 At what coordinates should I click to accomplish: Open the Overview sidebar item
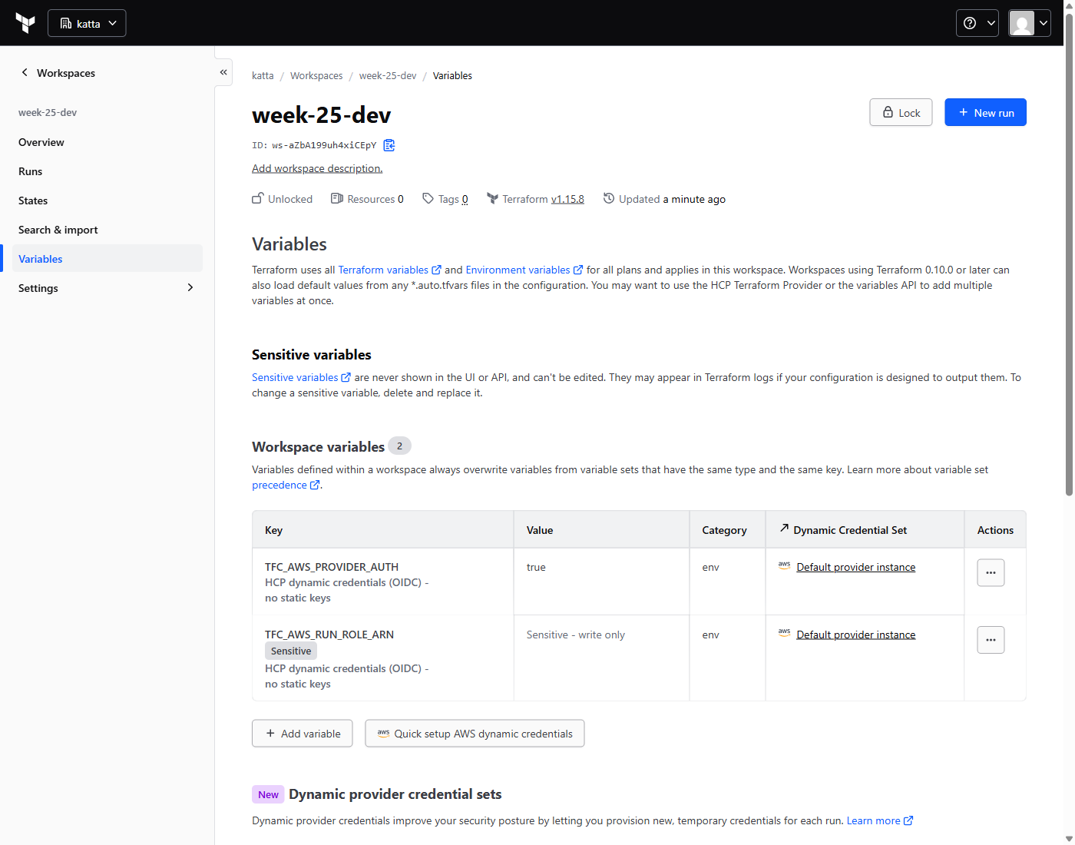(107, 142)
